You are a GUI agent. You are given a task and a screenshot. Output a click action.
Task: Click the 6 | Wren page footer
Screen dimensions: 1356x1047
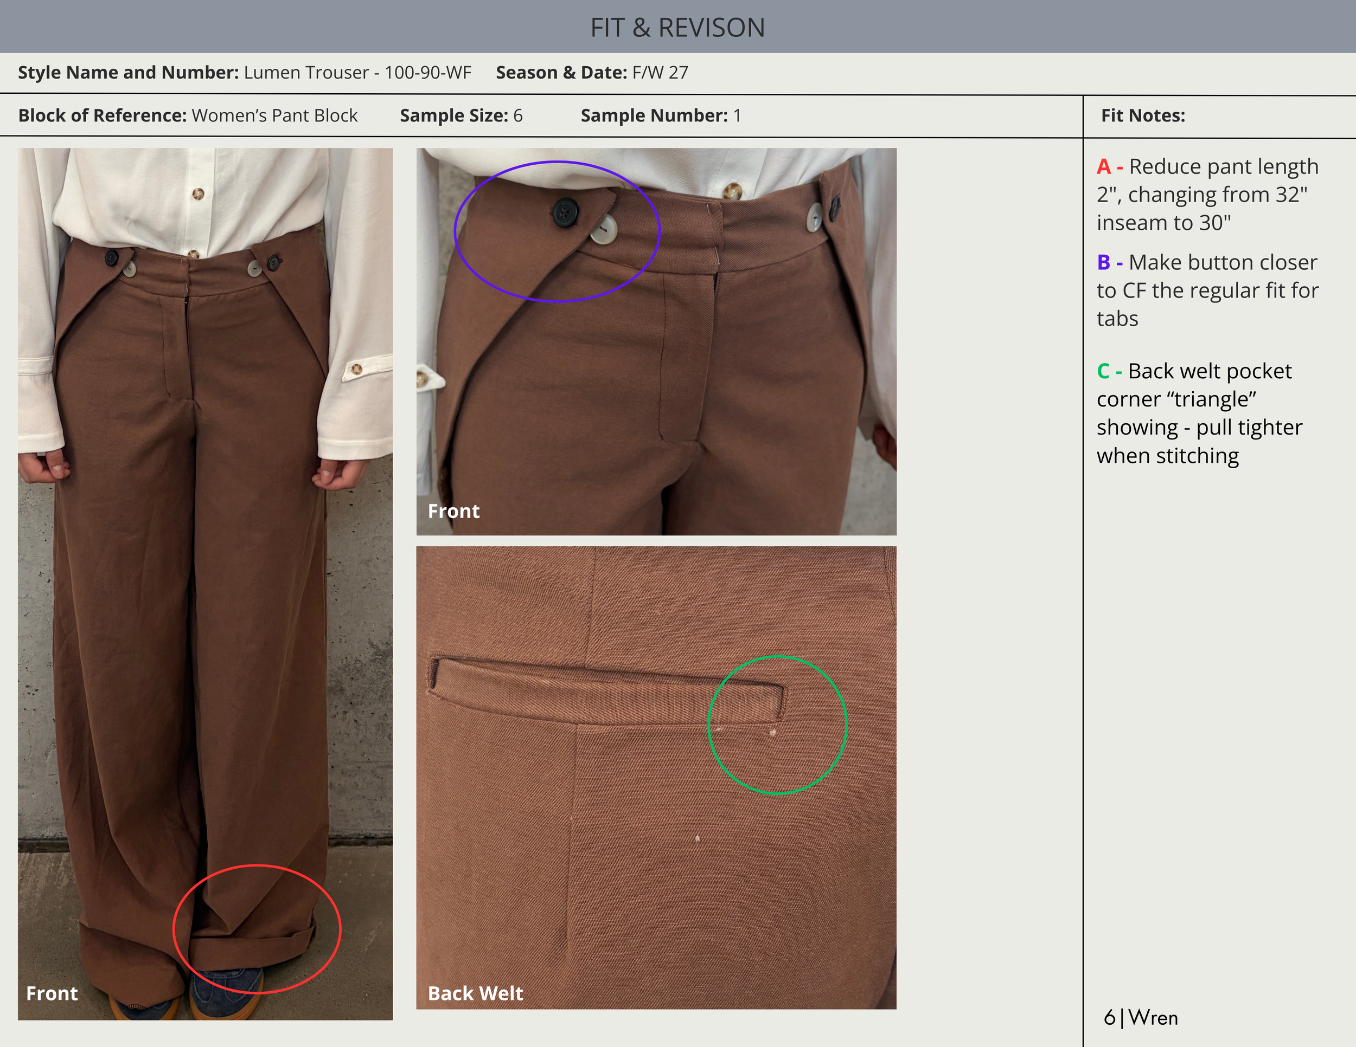tap(1141, 1017)
